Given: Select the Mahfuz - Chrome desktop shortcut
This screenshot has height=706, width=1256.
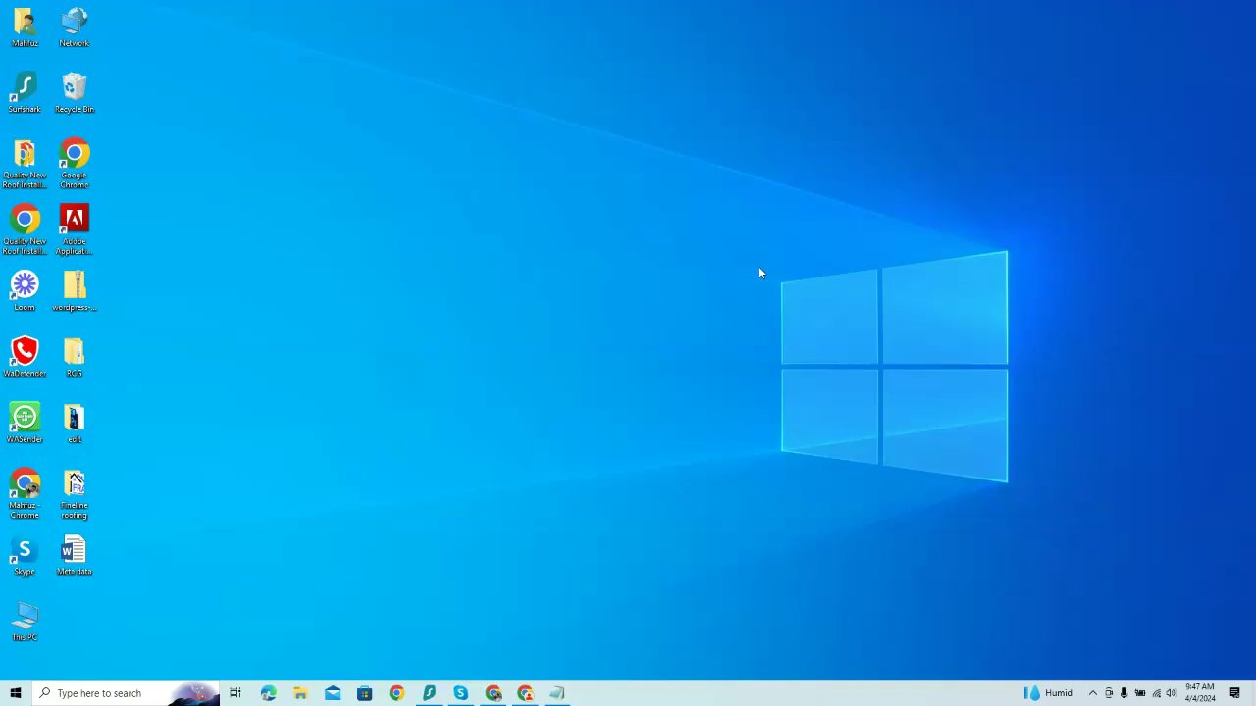Looking at the screenshot, I should (x=25, y=493).
